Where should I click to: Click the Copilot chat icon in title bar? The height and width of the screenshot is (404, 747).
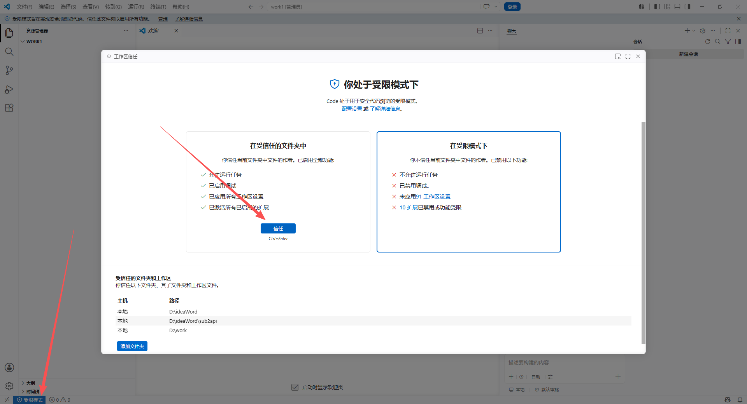pyautogui.click(x=486, y=7)
